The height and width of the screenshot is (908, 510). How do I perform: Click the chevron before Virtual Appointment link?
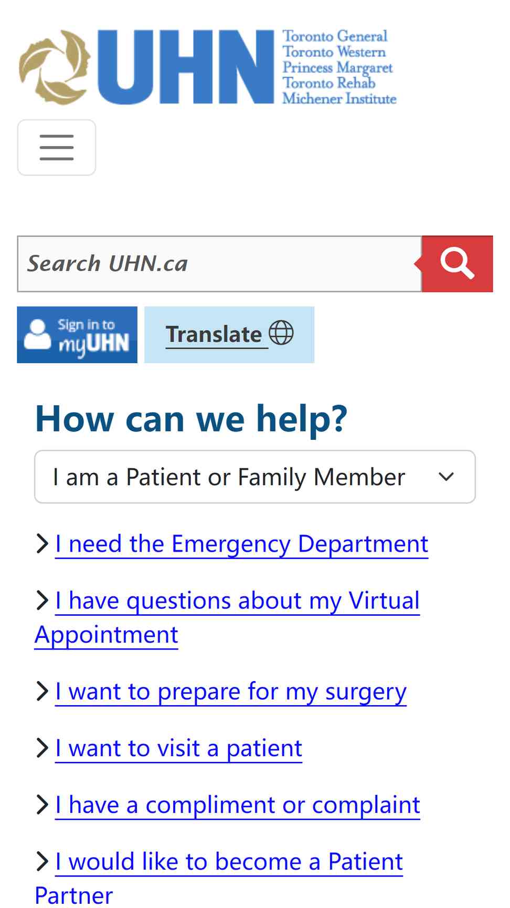[x=42, y=600]
